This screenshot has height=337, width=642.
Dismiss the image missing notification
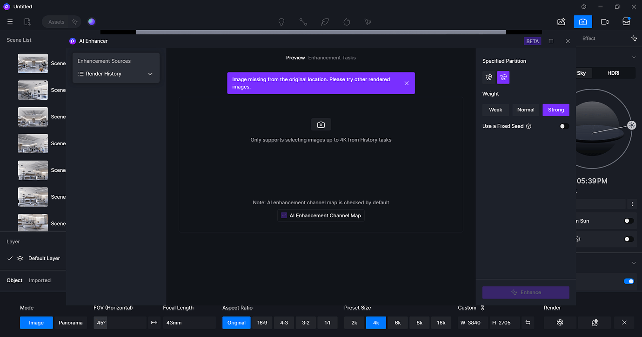[x=407, y=83]
